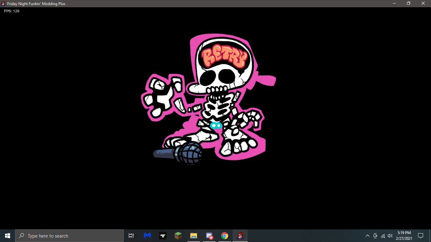431x242 pixels.
Task: Open Task View from the taskbar
Action: point(131,235)
